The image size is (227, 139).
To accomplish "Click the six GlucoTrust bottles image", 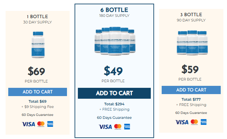I will click(x=115, y=41).
